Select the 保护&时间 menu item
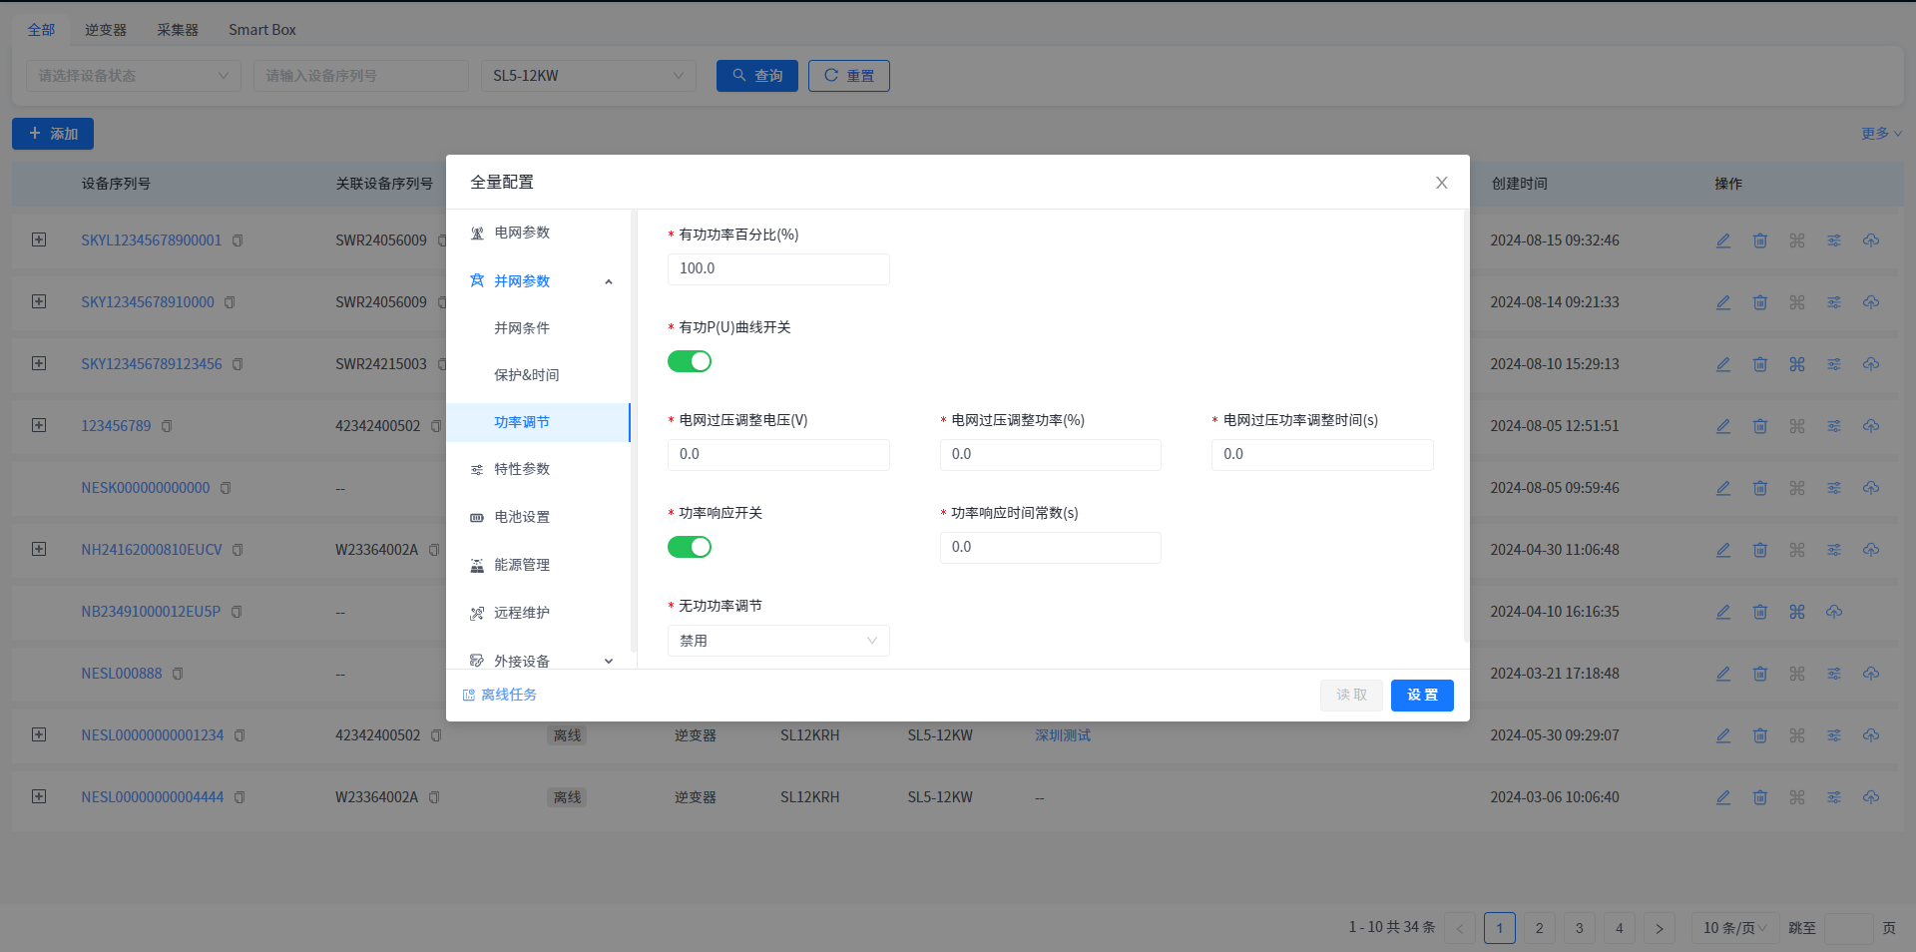 point(527,375)
